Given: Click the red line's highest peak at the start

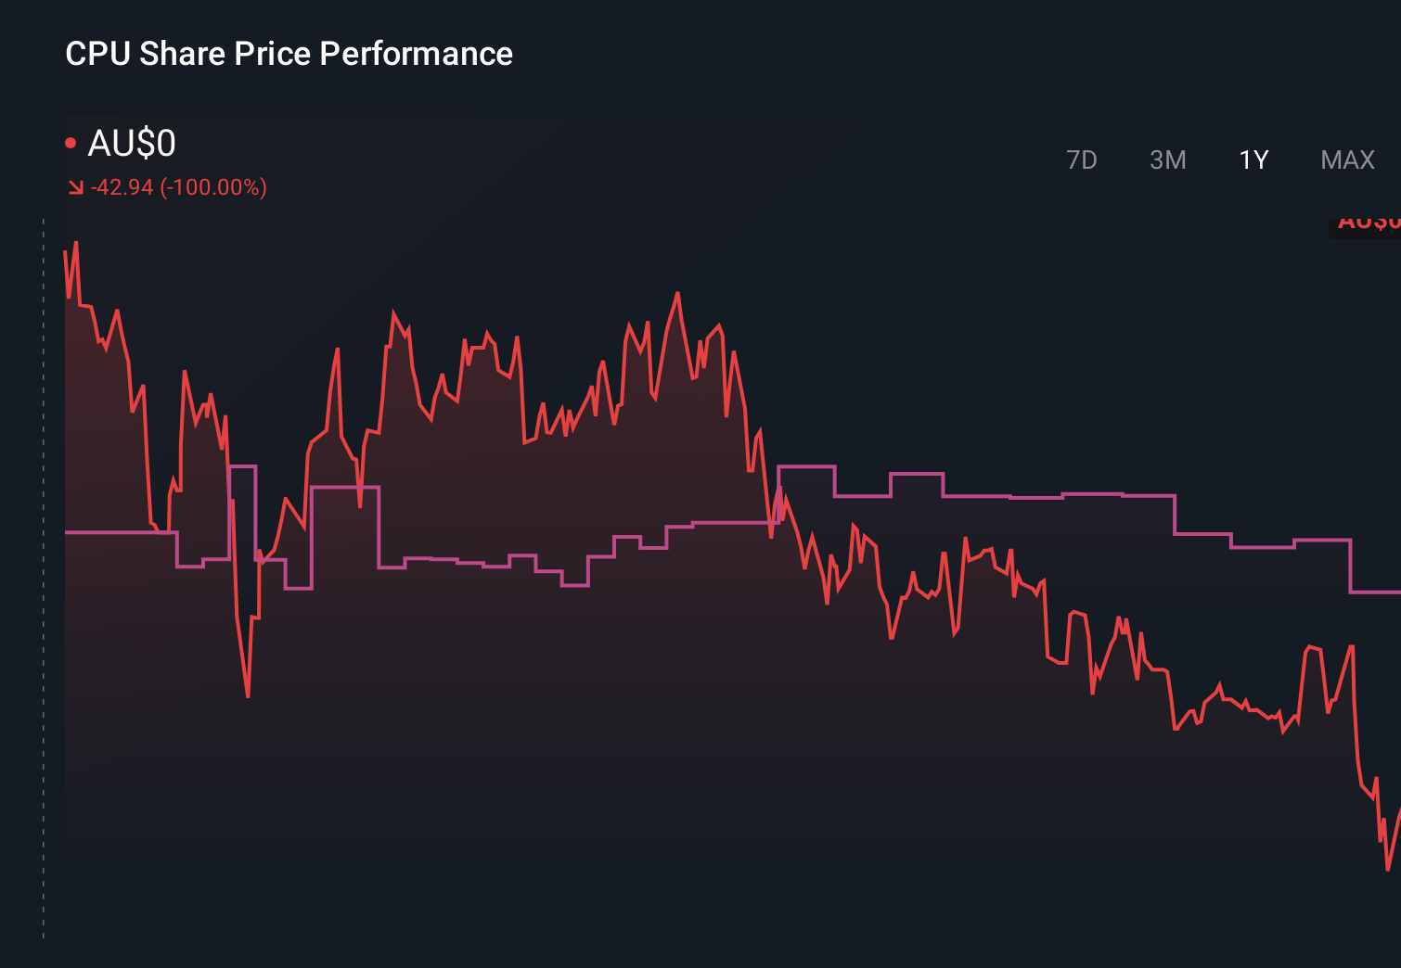Looking at the screenshot, I should pyautogui.click(x=75, y=244).
